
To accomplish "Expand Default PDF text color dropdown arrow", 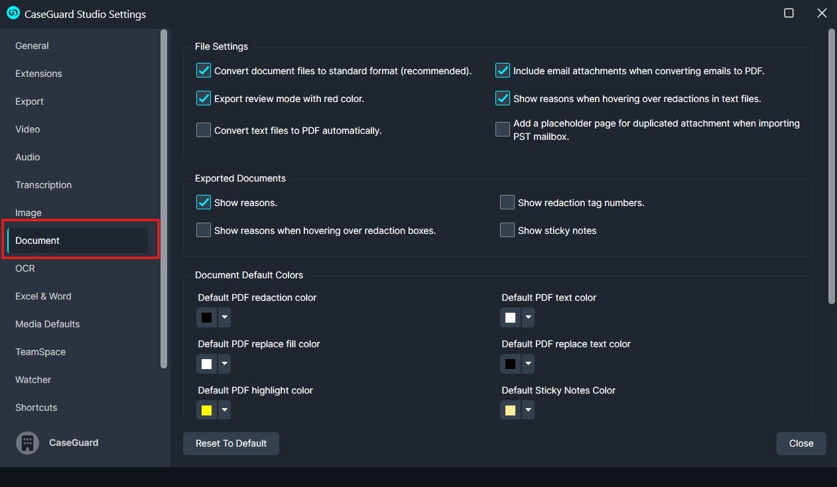I will (529, 318).
